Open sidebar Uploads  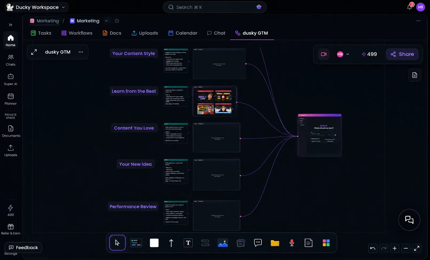[11, 151]
